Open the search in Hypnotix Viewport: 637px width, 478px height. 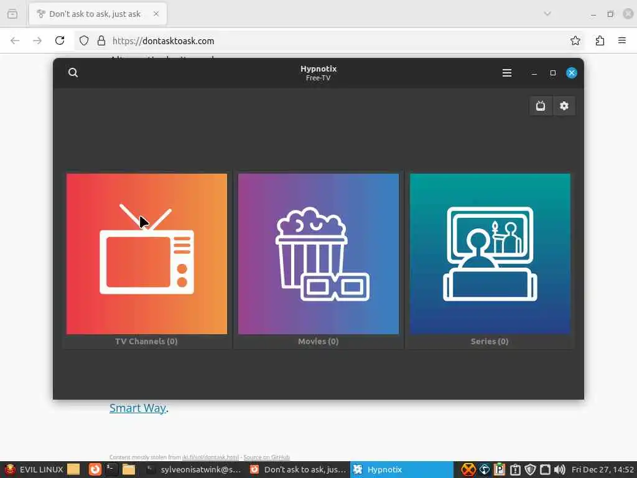(x=73, y=73)
